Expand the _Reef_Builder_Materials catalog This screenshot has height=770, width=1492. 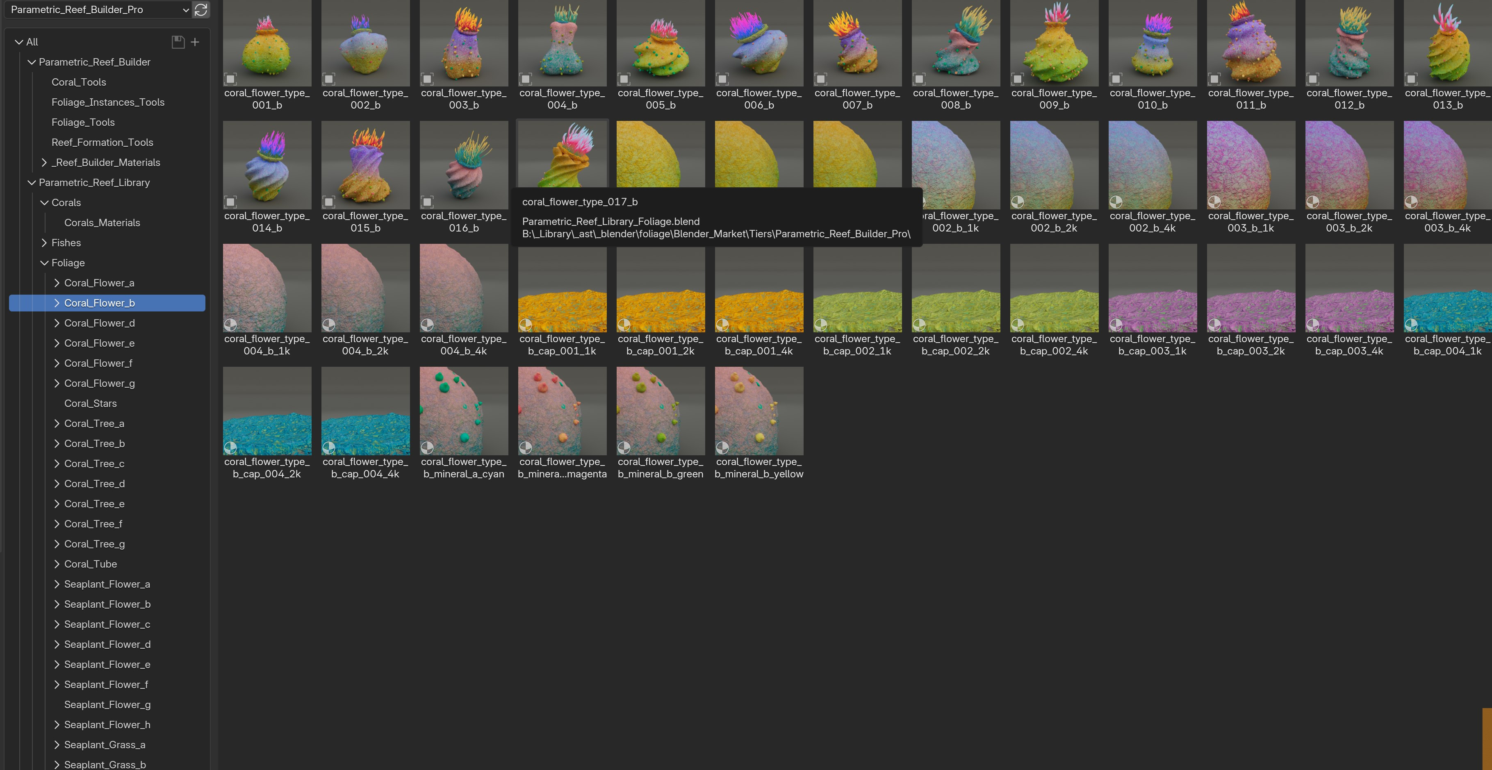(45, 162)
